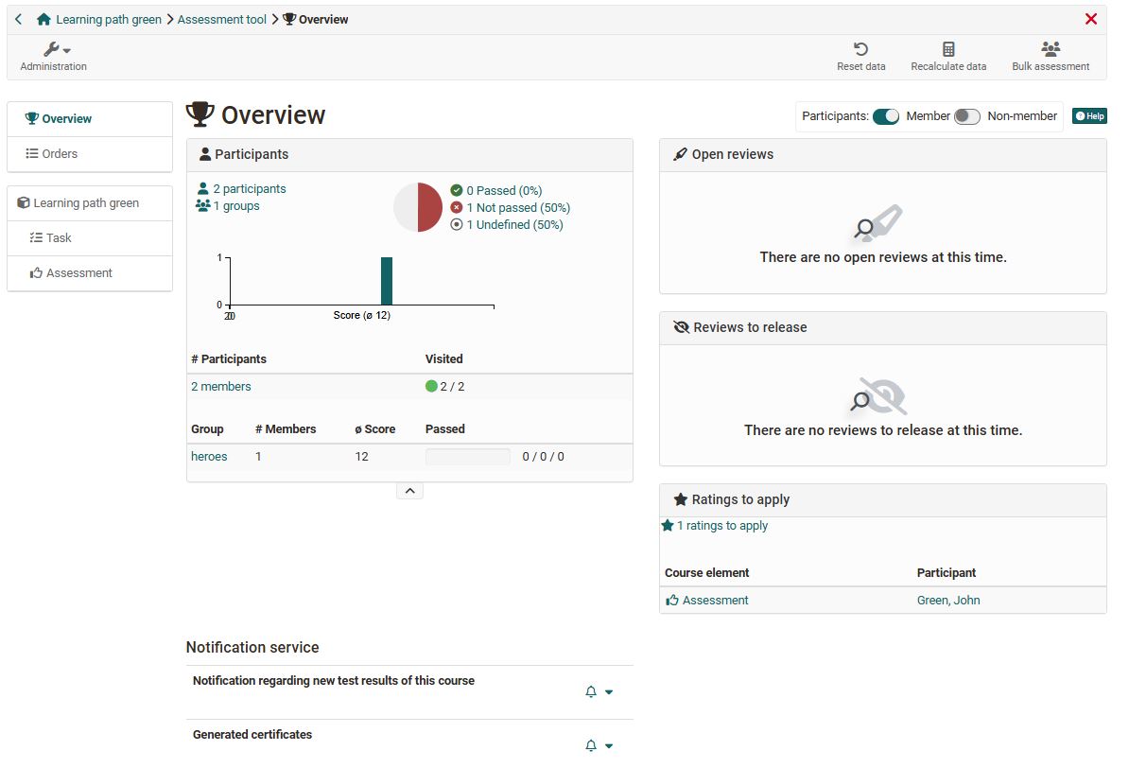Open the Help page
Screen dimensions: 1129x768
(1089, 115)
